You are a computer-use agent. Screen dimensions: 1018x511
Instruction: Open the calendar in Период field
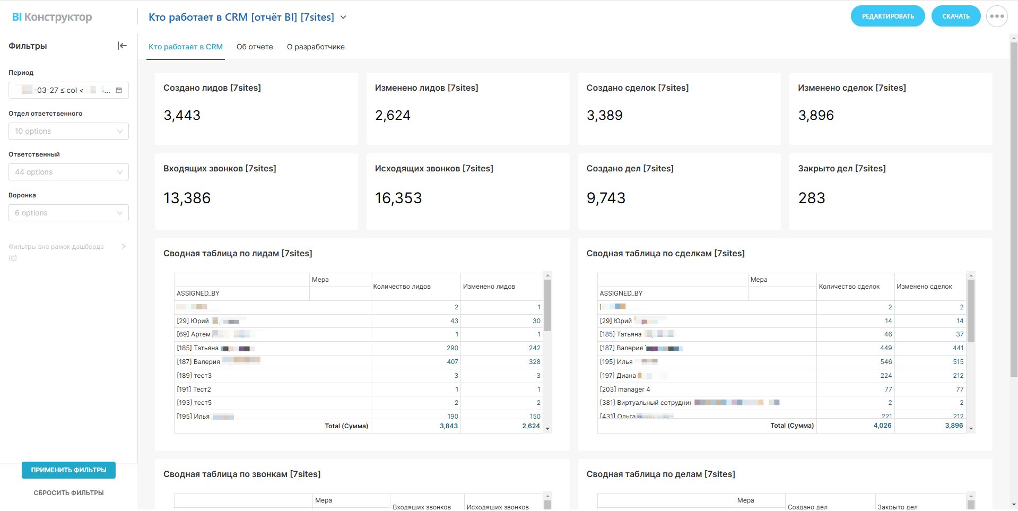click(119, 90)
